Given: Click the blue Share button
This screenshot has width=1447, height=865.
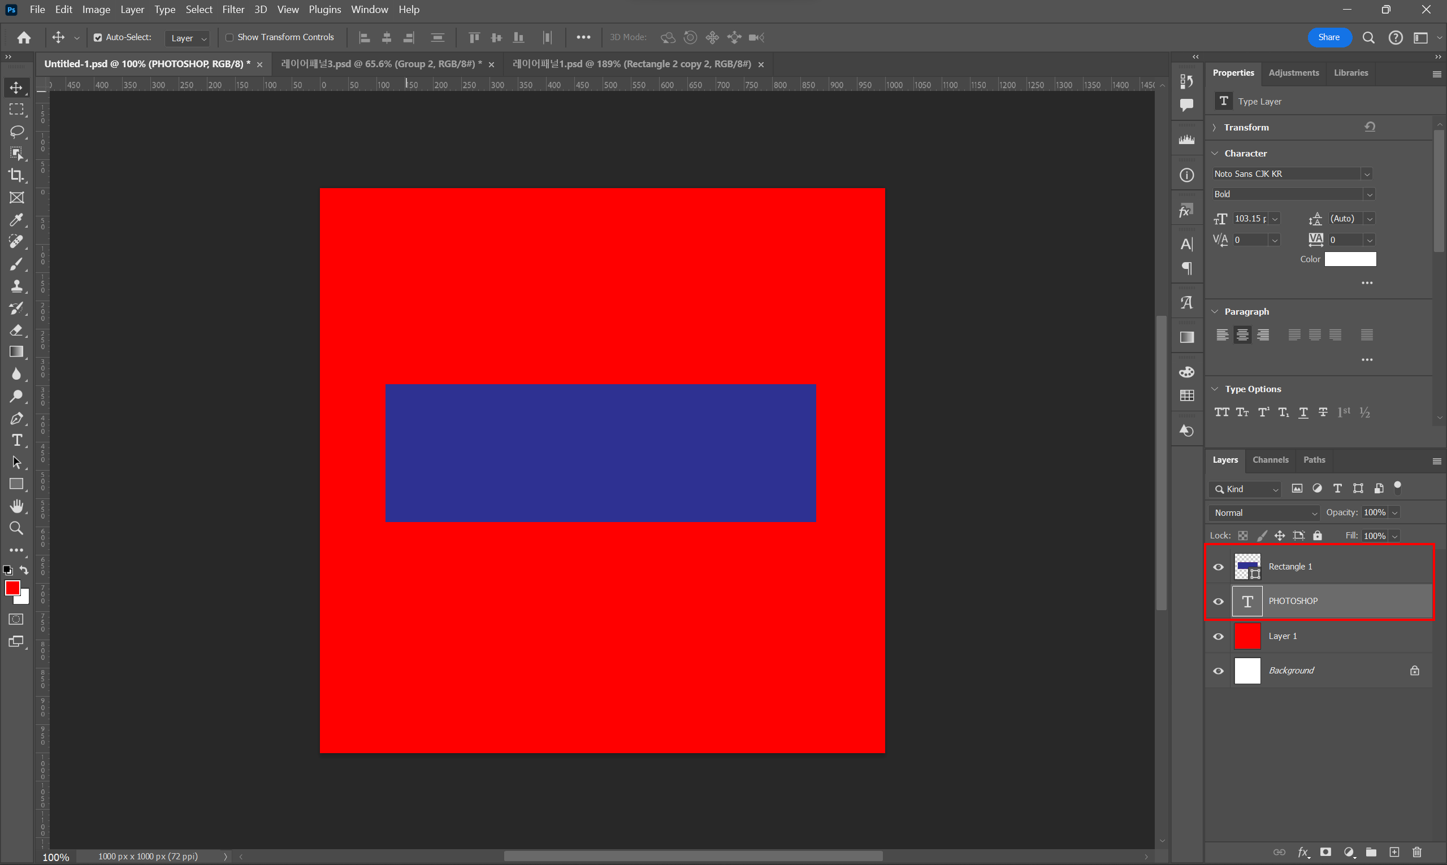Looking at the screenshot, I should pos(1329,37).
